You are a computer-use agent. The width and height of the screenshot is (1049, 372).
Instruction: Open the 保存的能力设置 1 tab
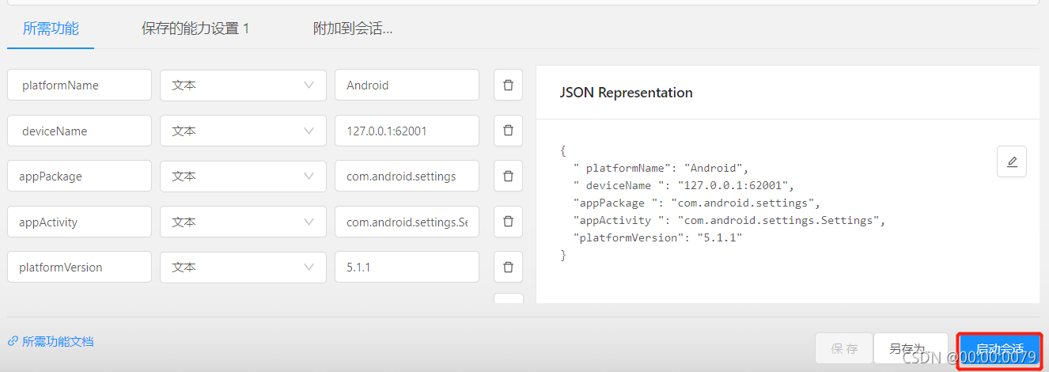coord(195,28)
